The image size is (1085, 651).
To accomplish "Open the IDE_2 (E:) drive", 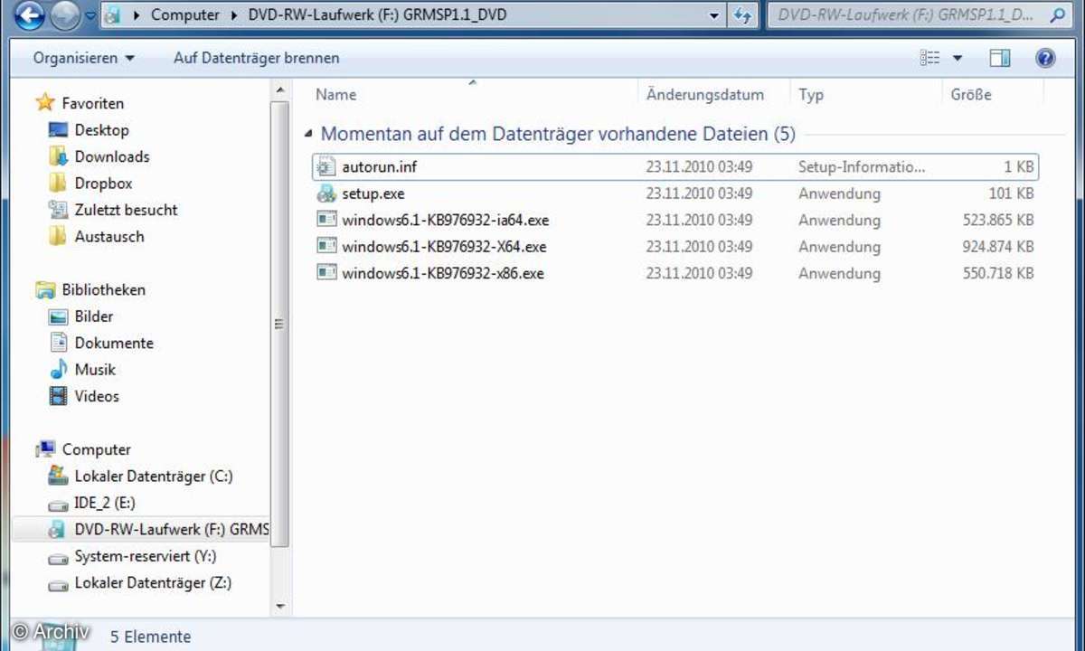I will point(105,503).
